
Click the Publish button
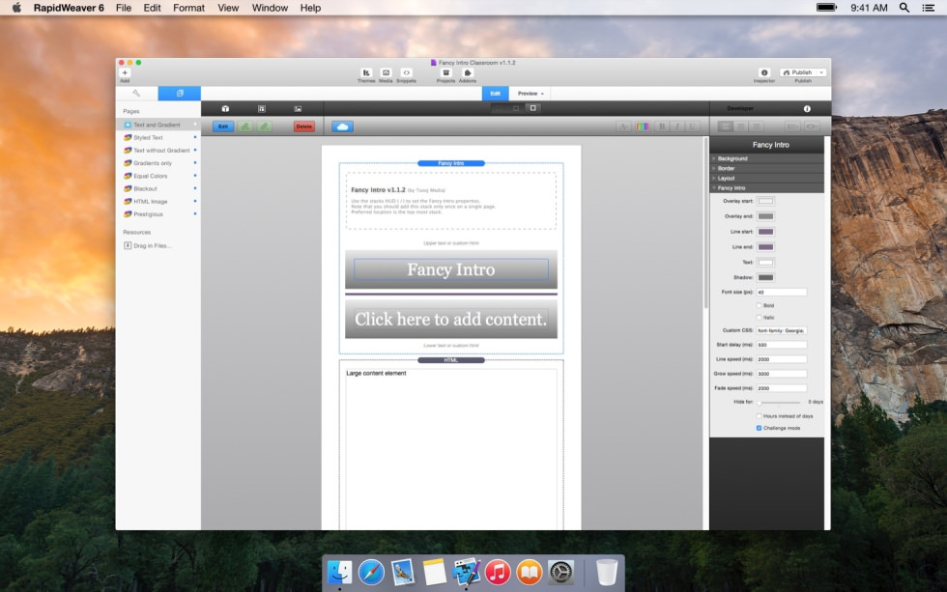(x=798, y=72)
